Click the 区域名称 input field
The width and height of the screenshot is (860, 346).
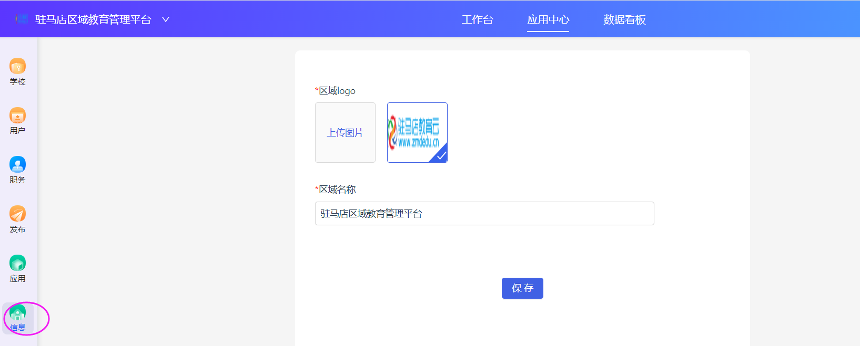484,214
